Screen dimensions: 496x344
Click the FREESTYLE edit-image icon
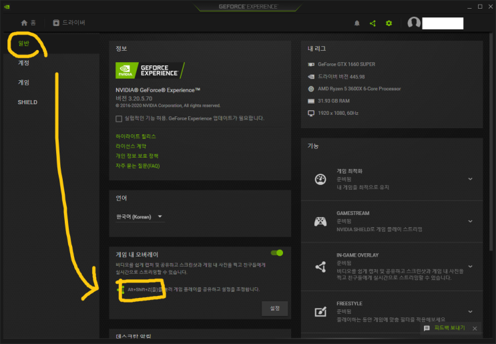click(320, 312)
